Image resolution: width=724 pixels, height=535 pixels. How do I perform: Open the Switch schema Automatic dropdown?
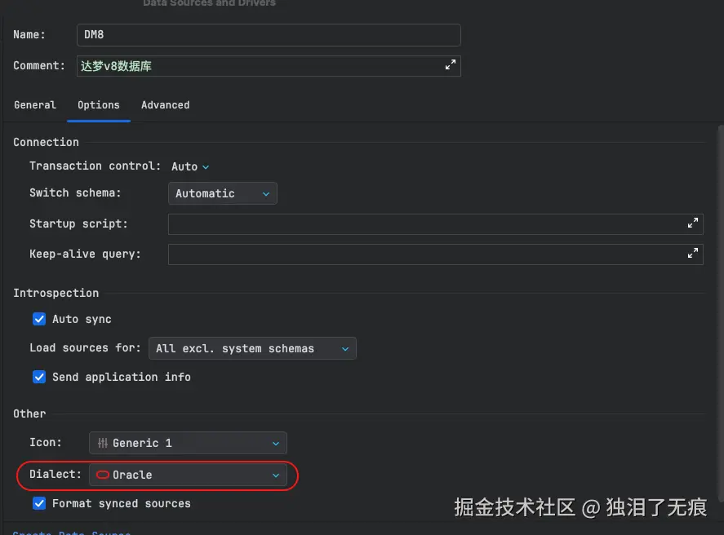pos(223,193)
